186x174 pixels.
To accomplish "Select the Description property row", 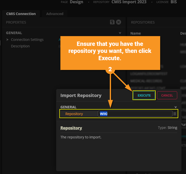I will 20,46.
